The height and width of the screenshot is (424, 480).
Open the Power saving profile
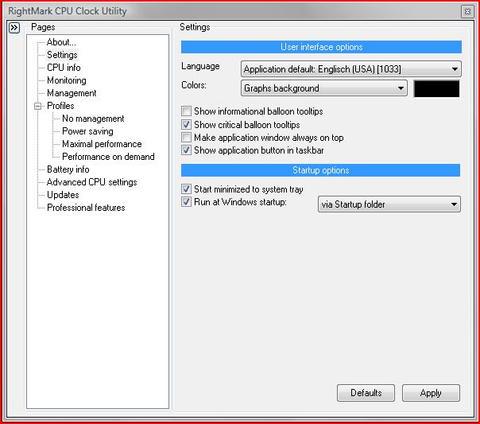pos(87,131)
